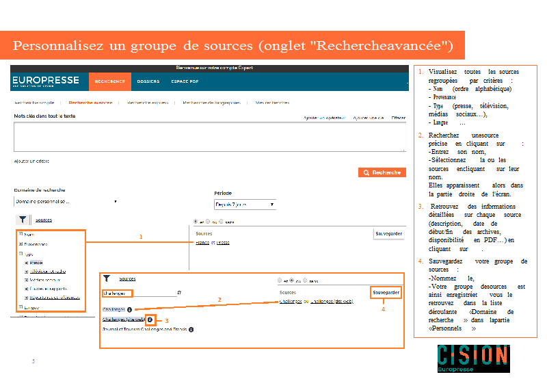Switch to the Dossiers tab
547x379 pixels.
click(148, 81)
